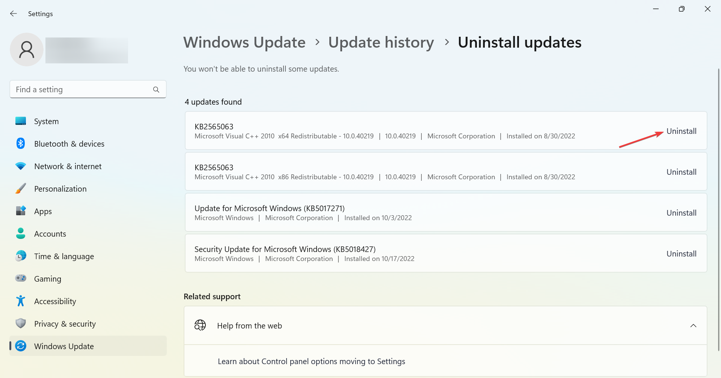Click the Accessibility figure icon

(x=21, y=301)
